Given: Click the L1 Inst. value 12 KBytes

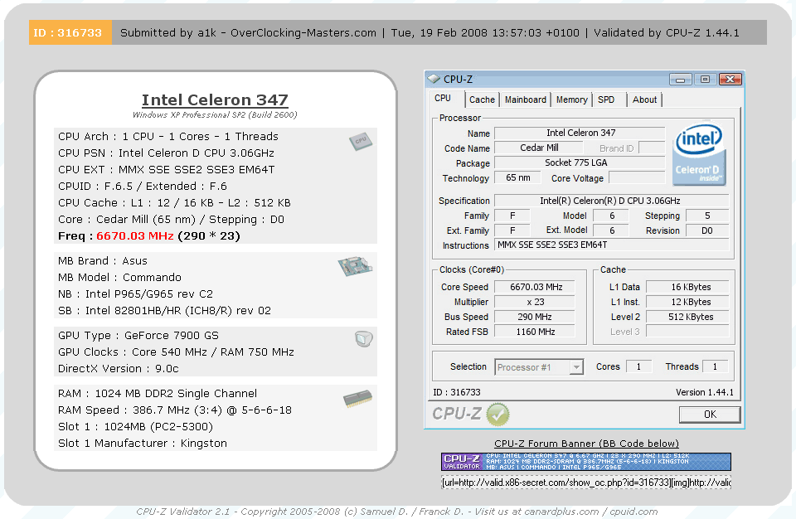Looking at the screenshot, I should click(x=687, y=302).
